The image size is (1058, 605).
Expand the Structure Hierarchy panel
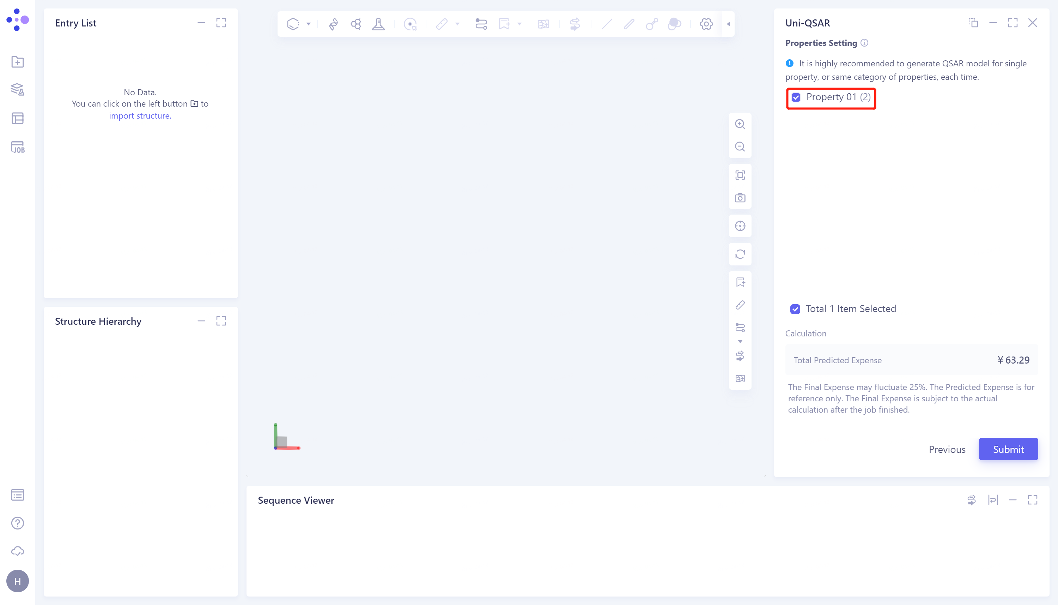(x=221, y=321)
